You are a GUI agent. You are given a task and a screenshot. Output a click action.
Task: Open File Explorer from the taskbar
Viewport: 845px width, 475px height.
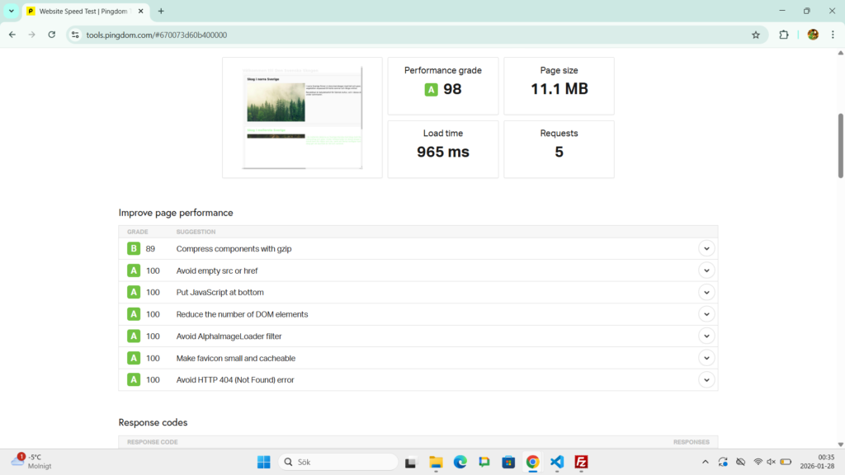click(x=436, y=462)
